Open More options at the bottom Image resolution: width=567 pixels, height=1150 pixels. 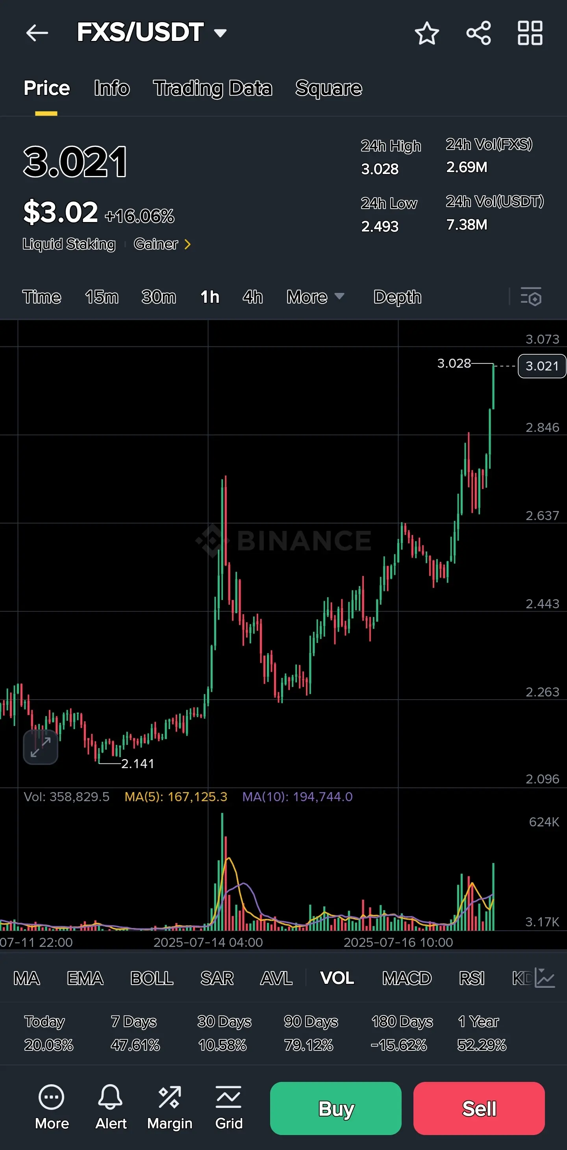click(x=52, y=1108)
